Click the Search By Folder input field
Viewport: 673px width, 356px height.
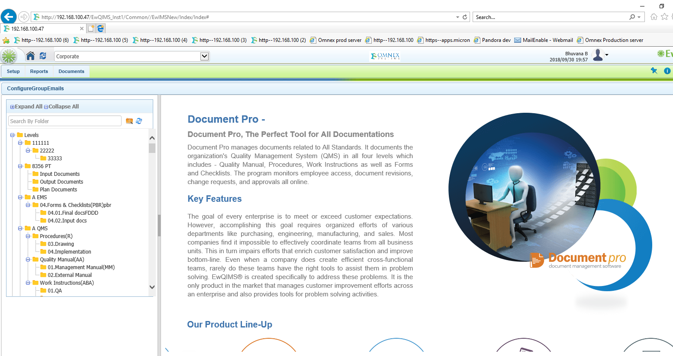(x=65, y=121)
